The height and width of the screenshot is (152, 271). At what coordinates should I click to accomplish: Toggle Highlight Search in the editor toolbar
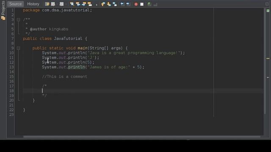pyautogui.click(x=90, y=4)
